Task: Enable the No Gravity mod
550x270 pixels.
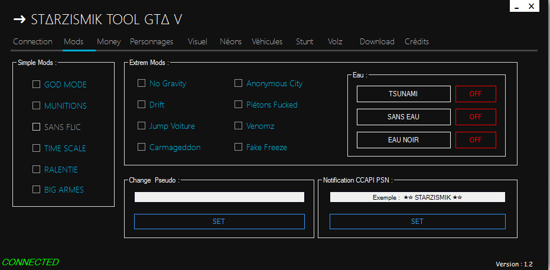Action: point(141,83)
